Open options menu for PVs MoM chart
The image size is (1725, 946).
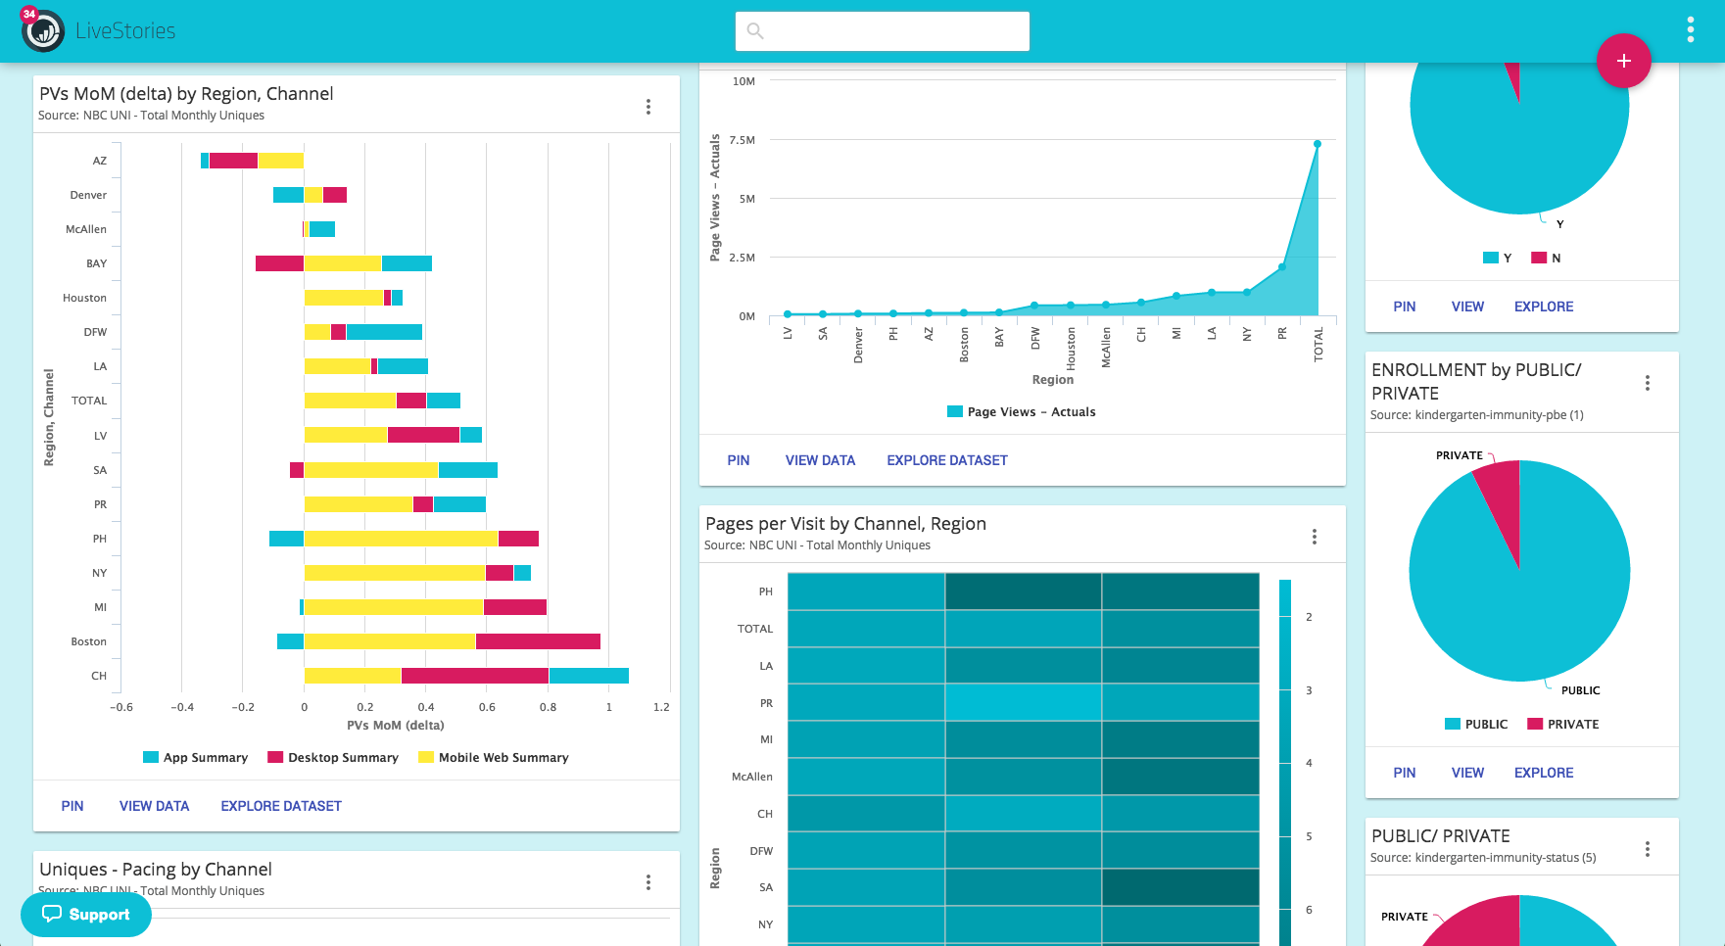pos(648,107)
